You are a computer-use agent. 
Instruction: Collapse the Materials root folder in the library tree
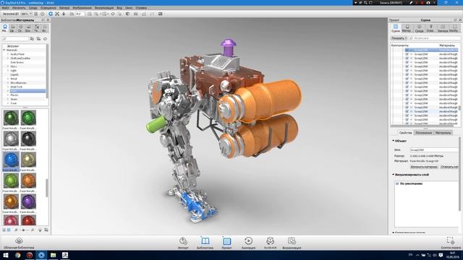coord(4,50)
